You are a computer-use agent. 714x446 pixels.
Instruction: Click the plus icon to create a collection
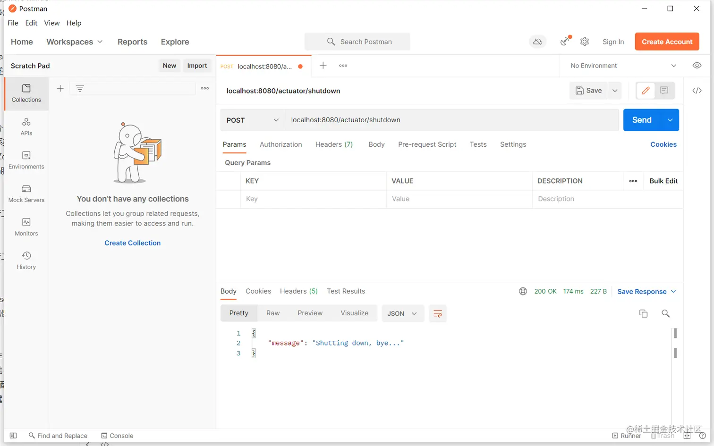tap(60, 88)
